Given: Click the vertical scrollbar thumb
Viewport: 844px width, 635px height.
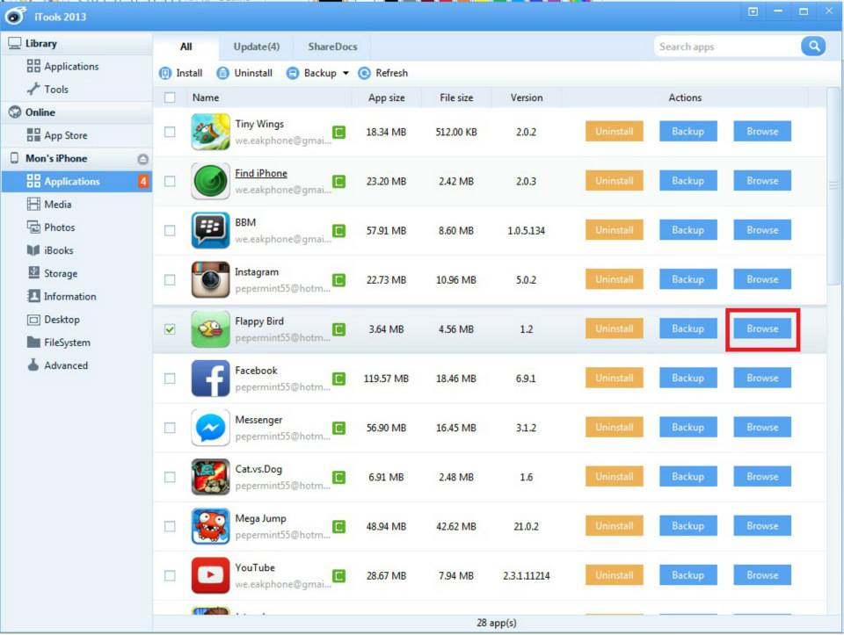Looking at the screenshot, I should click(x=833, y=185).
